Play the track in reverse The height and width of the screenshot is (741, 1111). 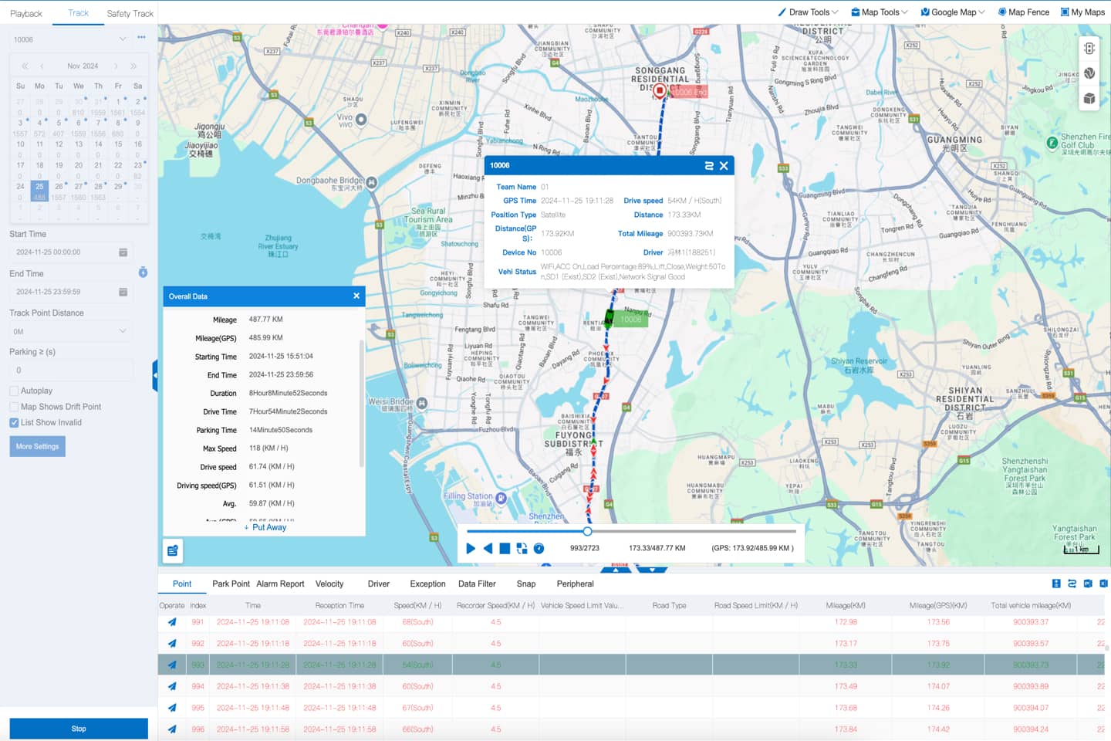tap(488, 548)
